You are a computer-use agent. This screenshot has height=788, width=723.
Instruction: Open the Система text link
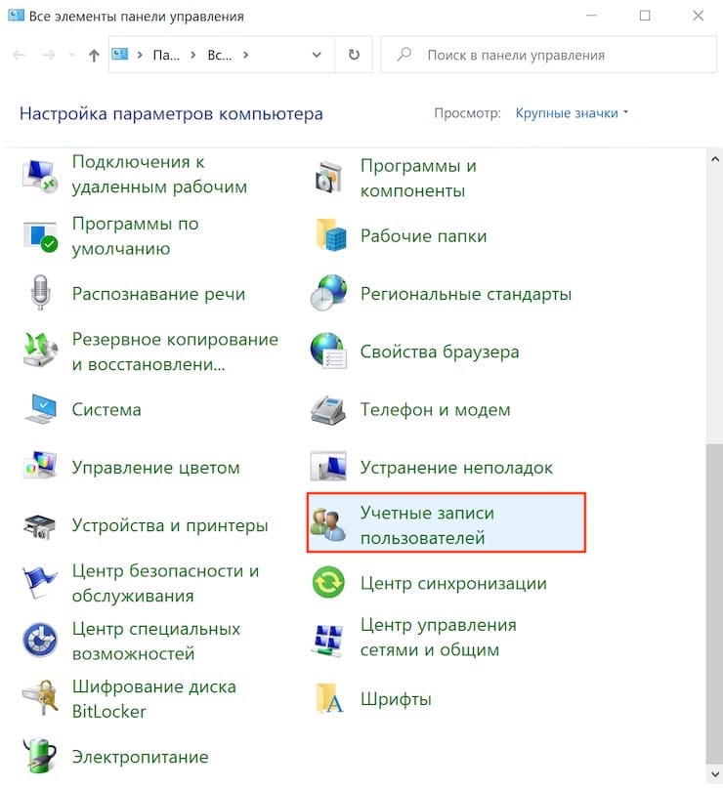click(x=106, y=409)
